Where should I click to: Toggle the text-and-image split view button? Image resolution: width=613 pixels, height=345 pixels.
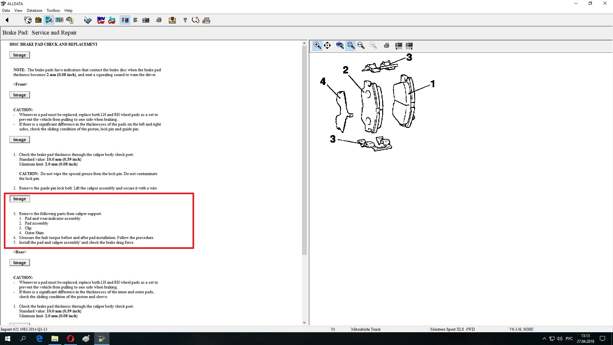point(125,20)
